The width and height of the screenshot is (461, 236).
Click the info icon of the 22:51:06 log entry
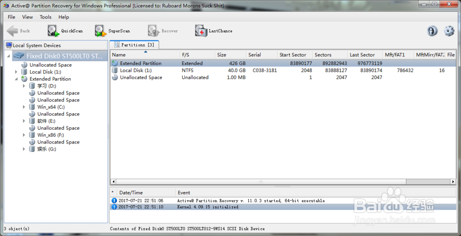(x=114, y=201)
